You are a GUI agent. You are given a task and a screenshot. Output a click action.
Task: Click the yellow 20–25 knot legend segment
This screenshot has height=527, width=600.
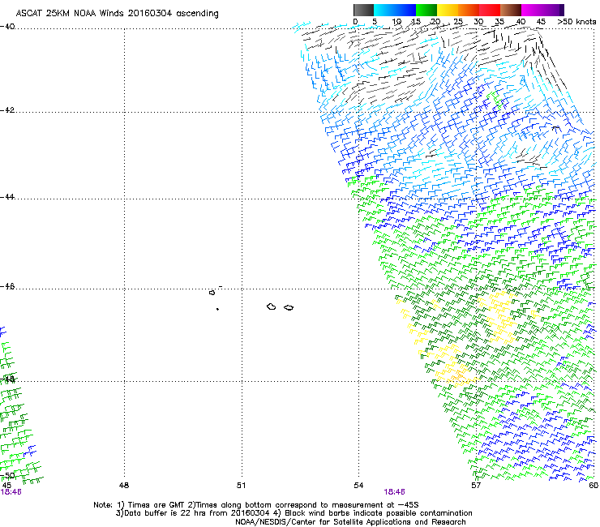tap(448, 10)
